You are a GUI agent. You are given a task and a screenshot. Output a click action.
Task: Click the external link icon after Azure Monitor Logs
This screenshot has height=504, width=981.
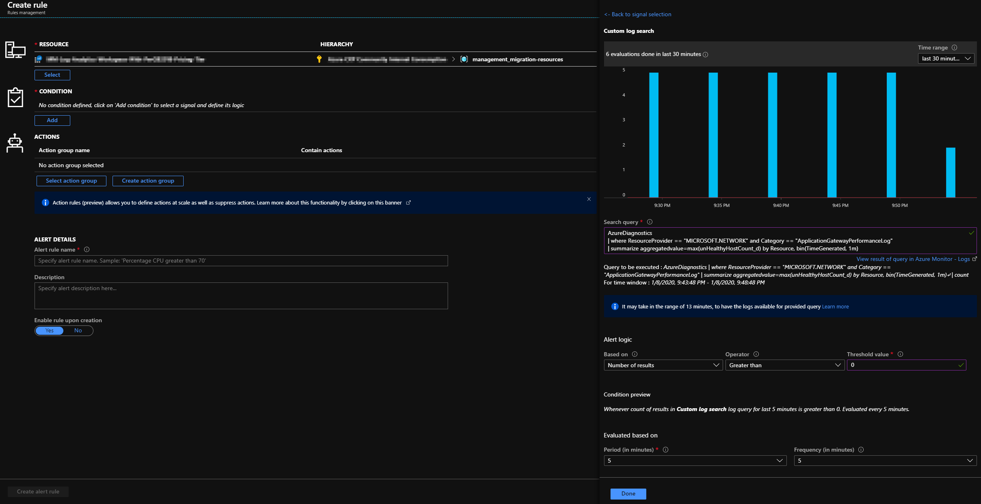click(x=974, y=259)
